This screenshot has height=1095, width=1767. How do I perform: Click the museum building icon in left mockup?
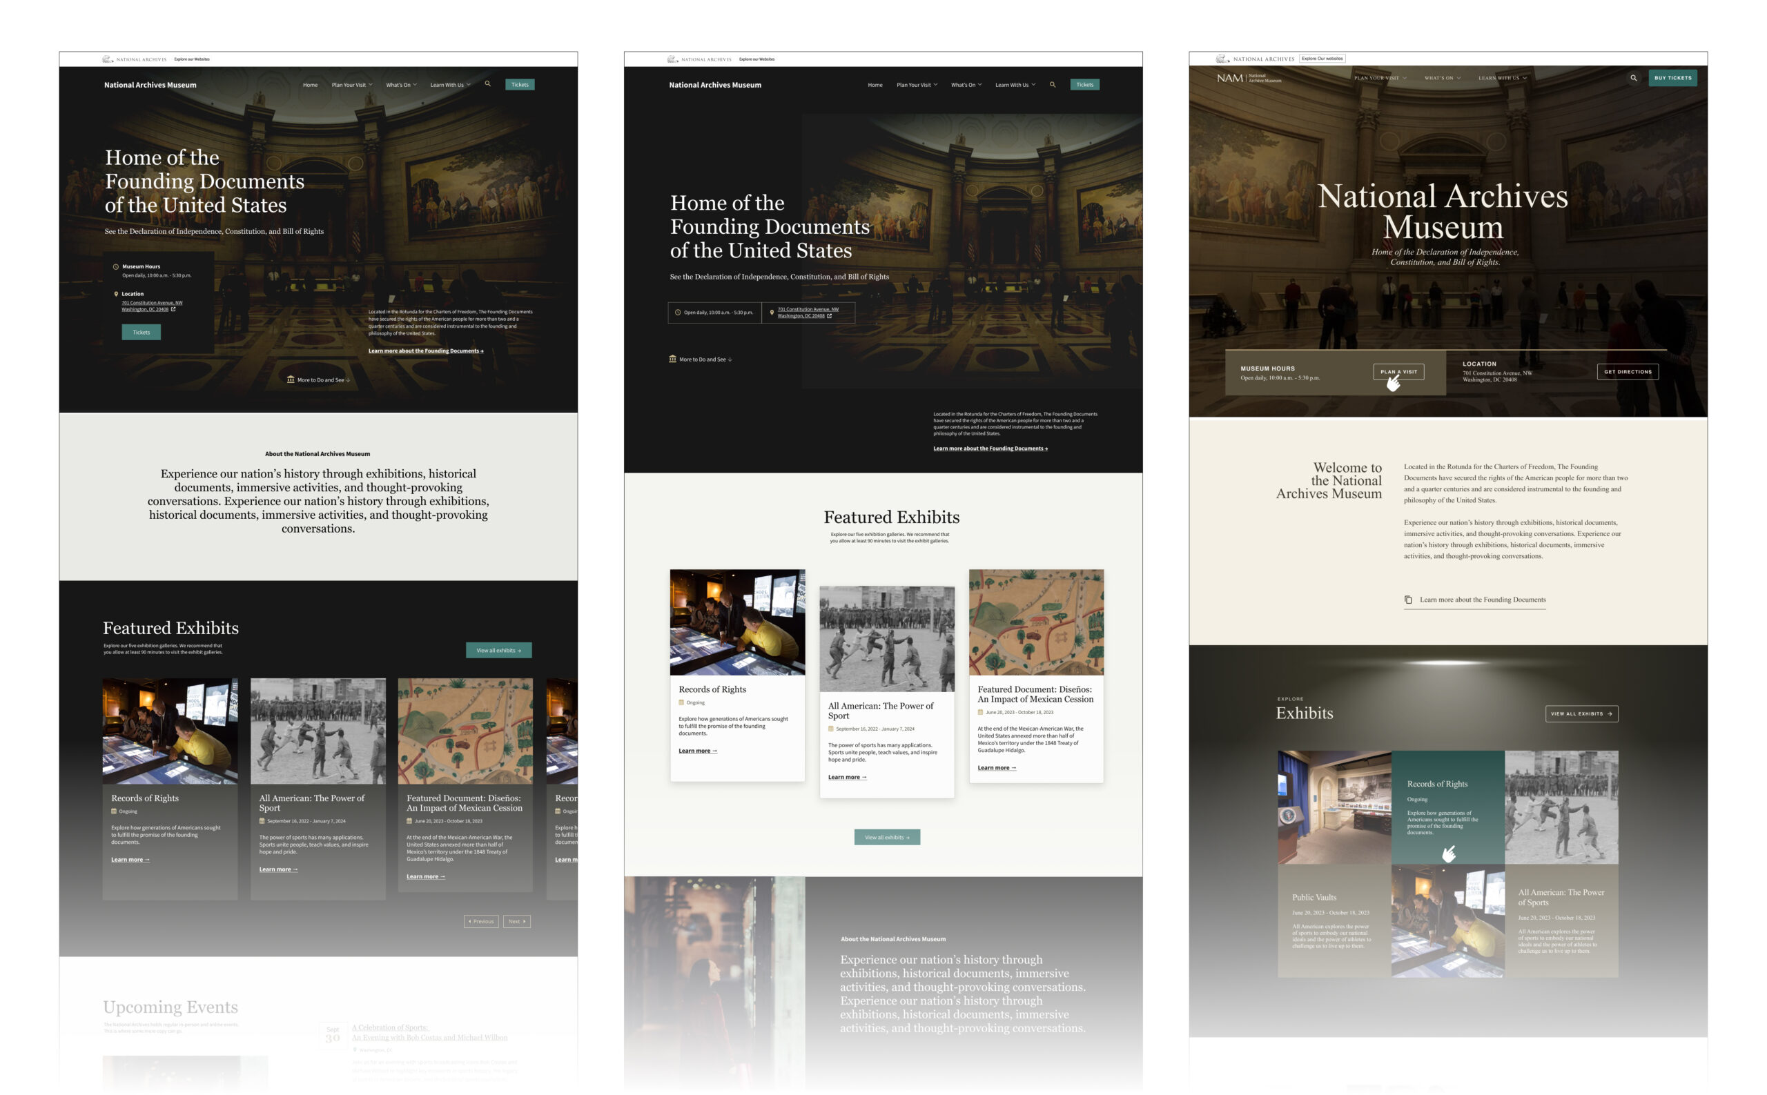tap(291, 379)
